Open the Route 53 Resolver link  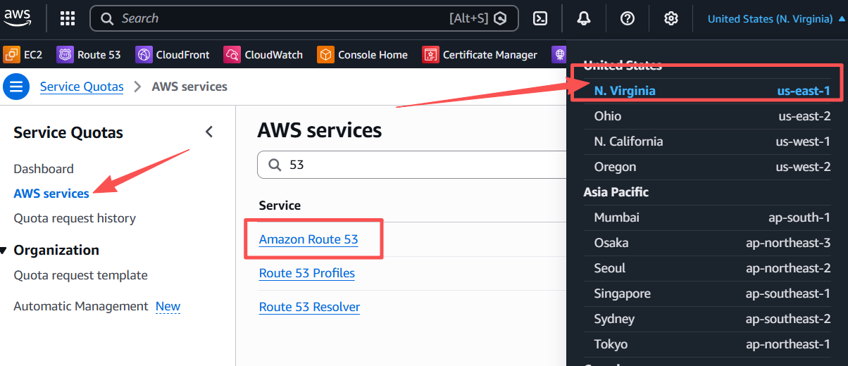coord(309,307)
